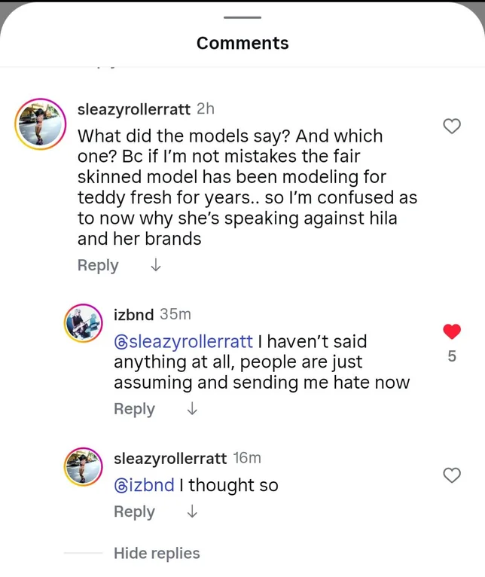The height and width of the screenshot is (577, 485).
Task: Like sleazyrollerratt's comment about the models
Action: point(452,127)
